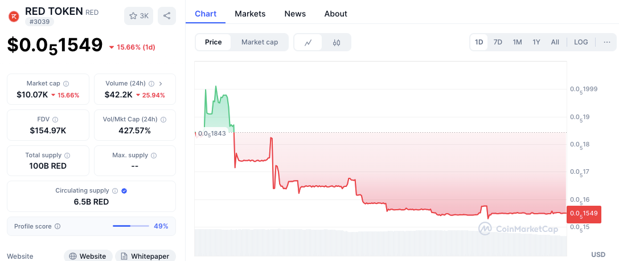Show Volume (24h) info icon
The height and width of the screenshot is (261, 619).
(151, 84)
